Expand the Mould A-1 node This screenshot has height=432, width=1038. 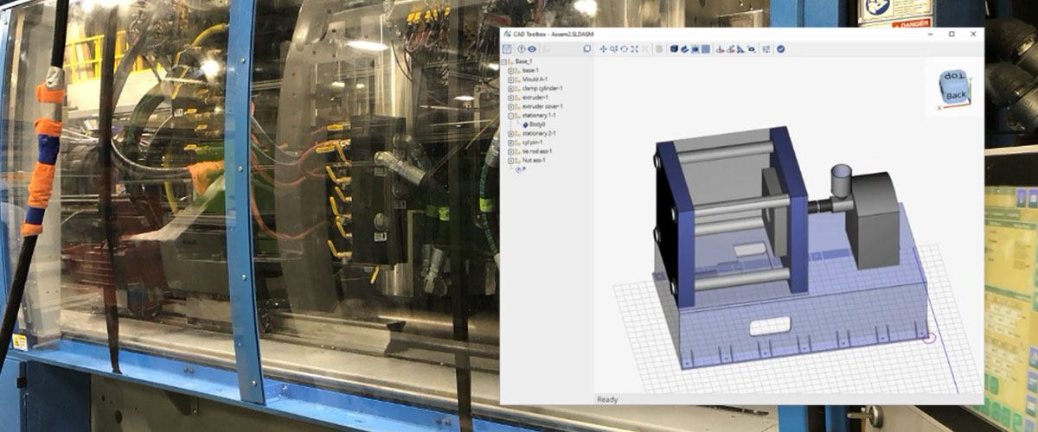click(x=511, y=79)
